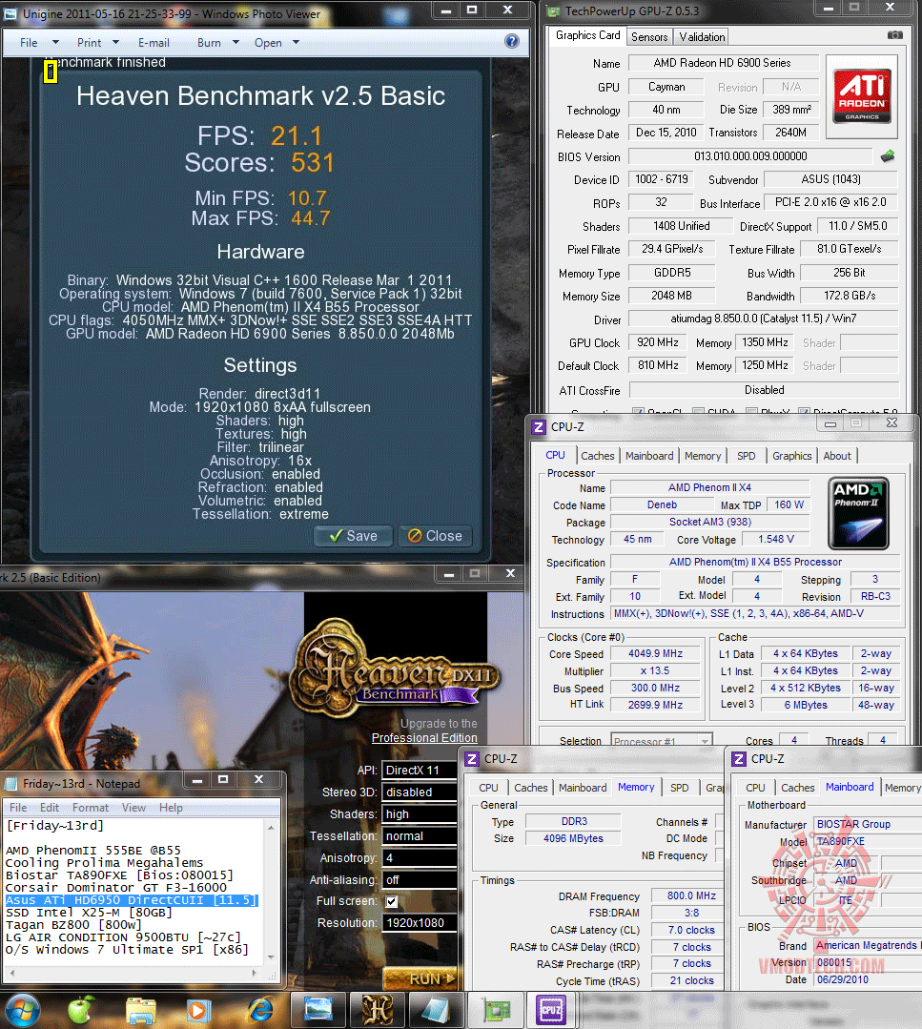Open the Caches tab in the top CPU-Z window

click(x=597, y=456)
